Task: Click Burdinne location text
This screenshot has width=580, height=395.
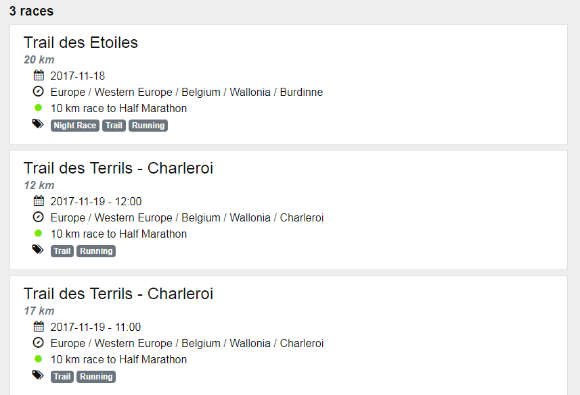Action: click(301, 92)
